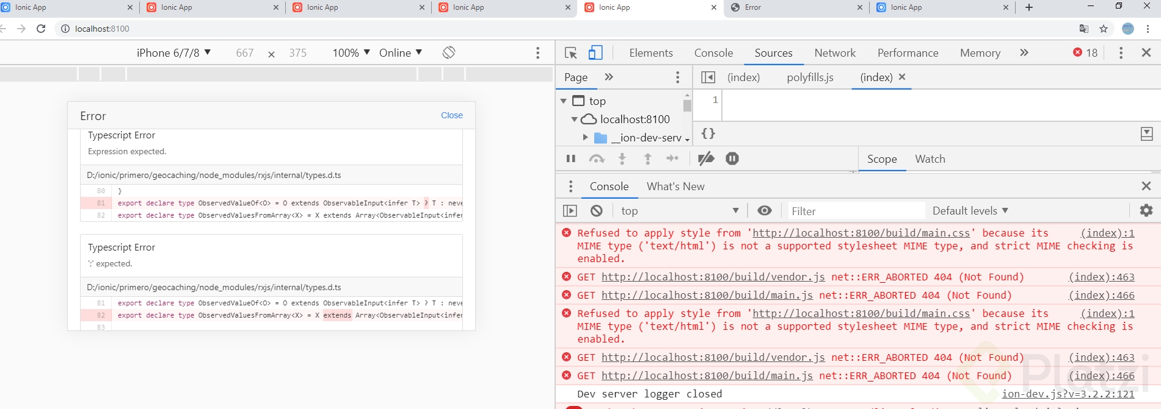
Task: Click the navigator pane scrollbar thumb
Action: click(687, 106)
